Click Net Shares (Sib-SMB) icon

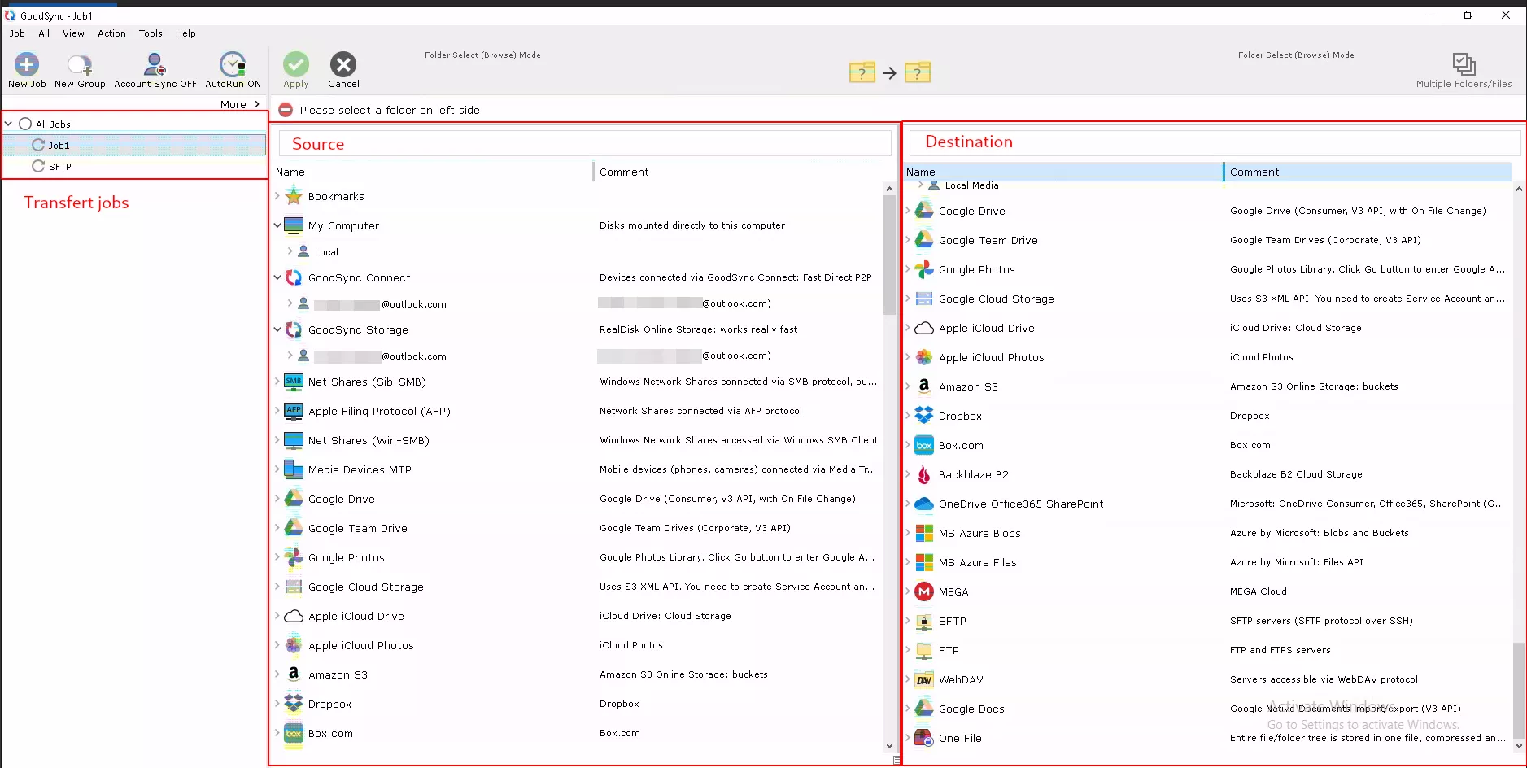pos(294,382)
